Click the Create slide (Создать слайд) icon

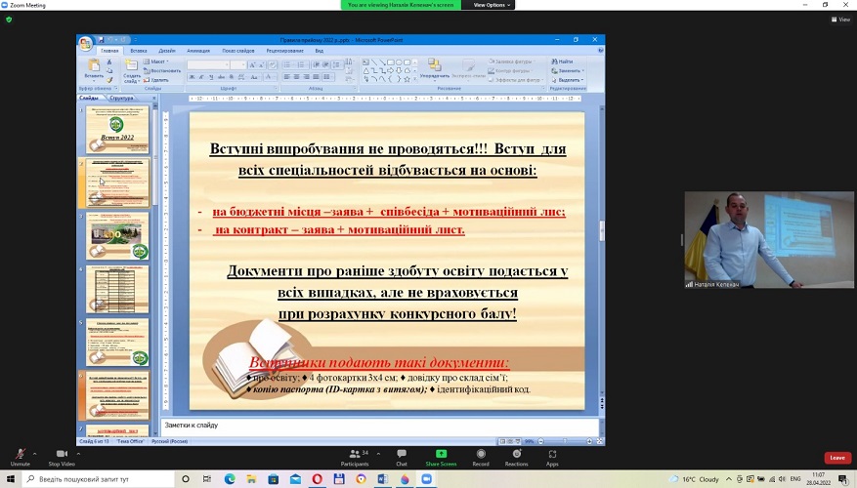pos(131,65)
